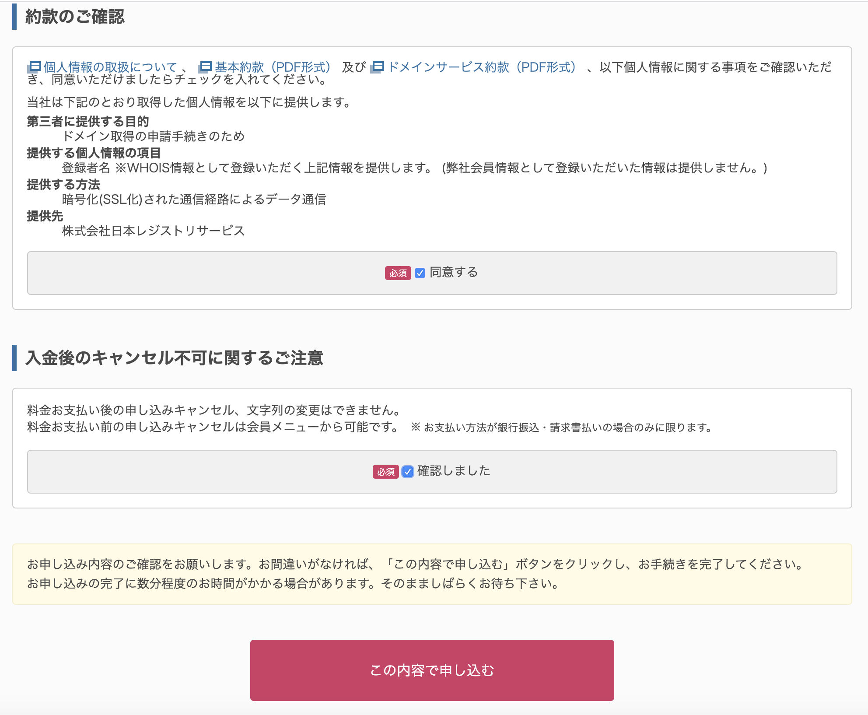Click the 必須 badge next to 同意する
This screenshot has width=868, height=715.
(x=398, y=273)
